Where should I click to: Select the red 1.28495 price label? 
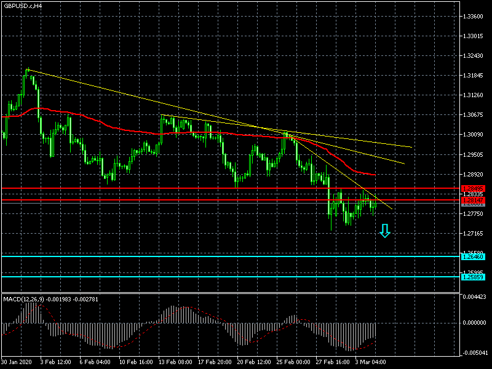[473, 188]
